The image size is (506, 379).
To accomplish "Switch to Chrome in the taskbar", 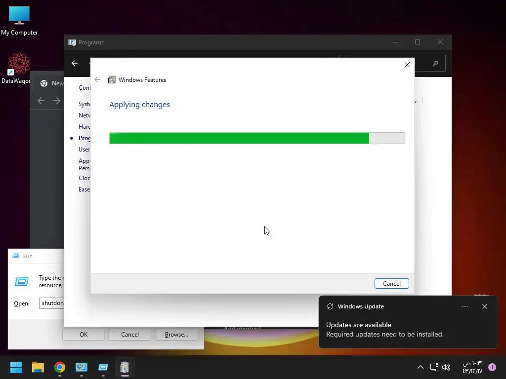I will (x=60, y=367).
